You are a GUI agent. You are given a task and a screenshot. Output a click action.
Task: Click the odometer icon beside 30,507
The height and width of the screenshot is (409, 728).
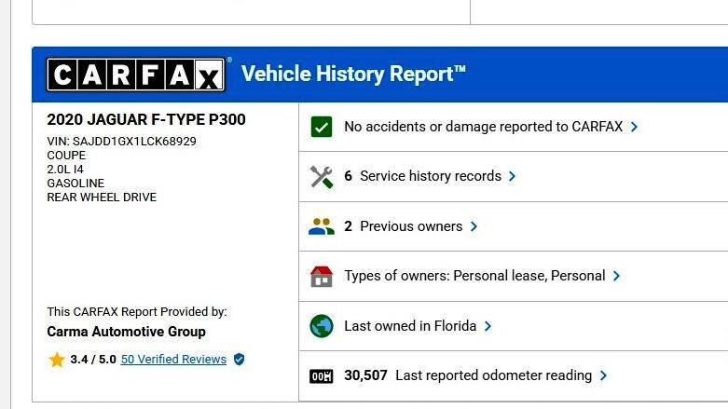(x=322, y=376)
